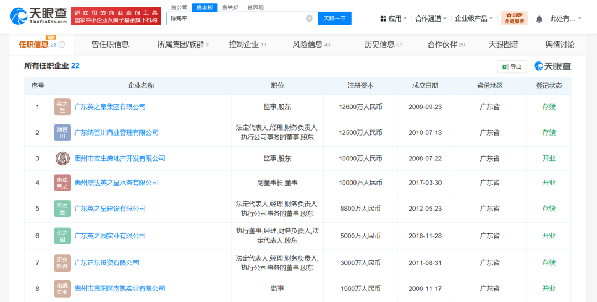Select the 查公司 search tab

179,7
